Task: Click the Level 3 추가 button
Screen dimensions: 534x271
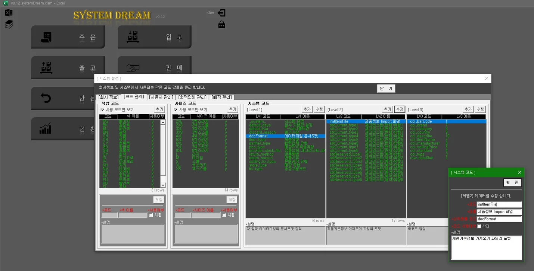Action: [x=468, y=109]
